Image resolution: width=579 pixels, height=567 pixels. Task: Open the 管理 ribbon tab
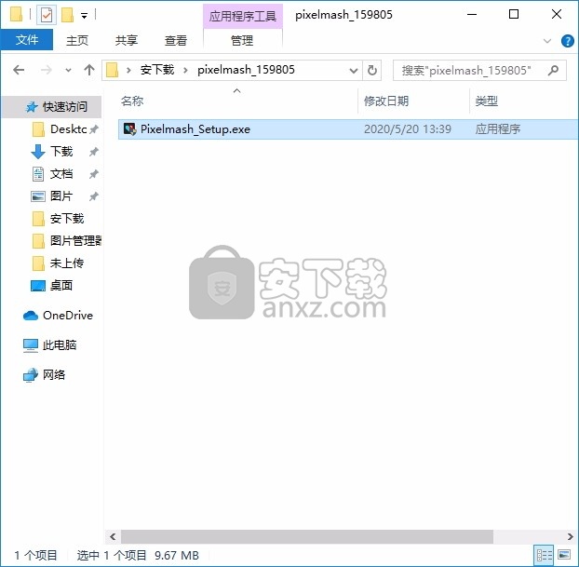click(242, 40)
